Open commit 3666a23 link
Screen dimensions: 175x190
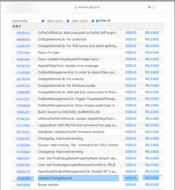coord(23,112)
